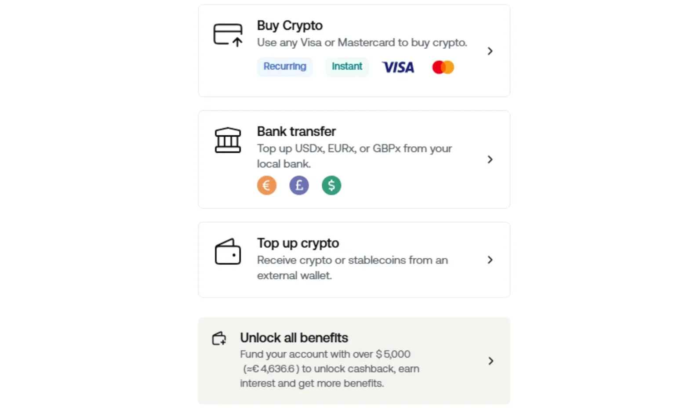This screenshot has height=412, width=687.
Task: Click the Recurring tag
Action: (285, 67)
